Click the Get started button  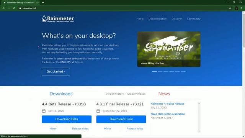coord(56,72)
